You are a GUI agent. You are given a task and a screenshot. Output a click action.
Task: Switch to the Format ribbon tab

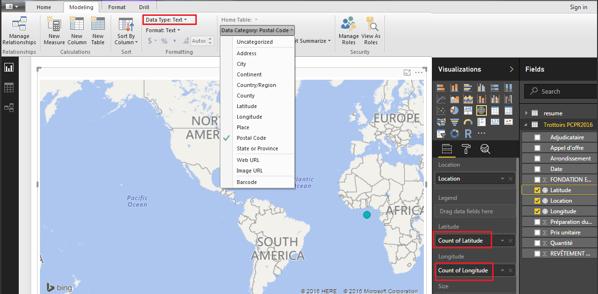(x=117, y=7)
